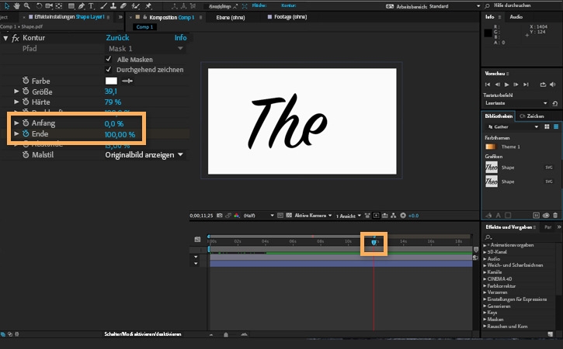Select the Eraser tool
Viewport: 563px width, 349px height.
tap(123, 5)
